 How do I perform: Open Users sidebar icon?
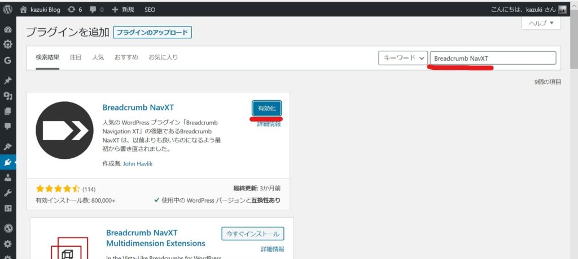tap(8, 177)
